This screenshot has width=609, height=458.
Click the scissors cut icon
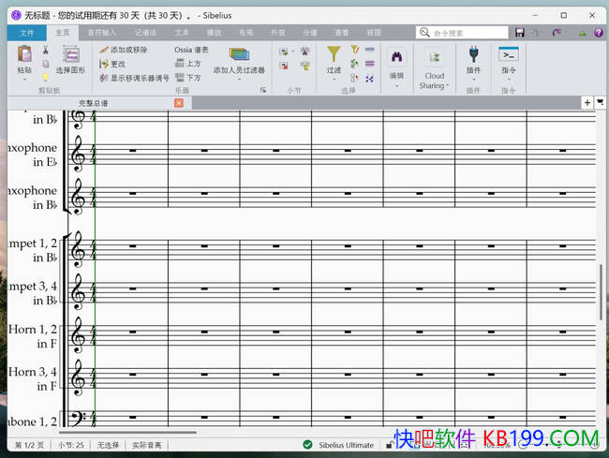tap(45, 50)
